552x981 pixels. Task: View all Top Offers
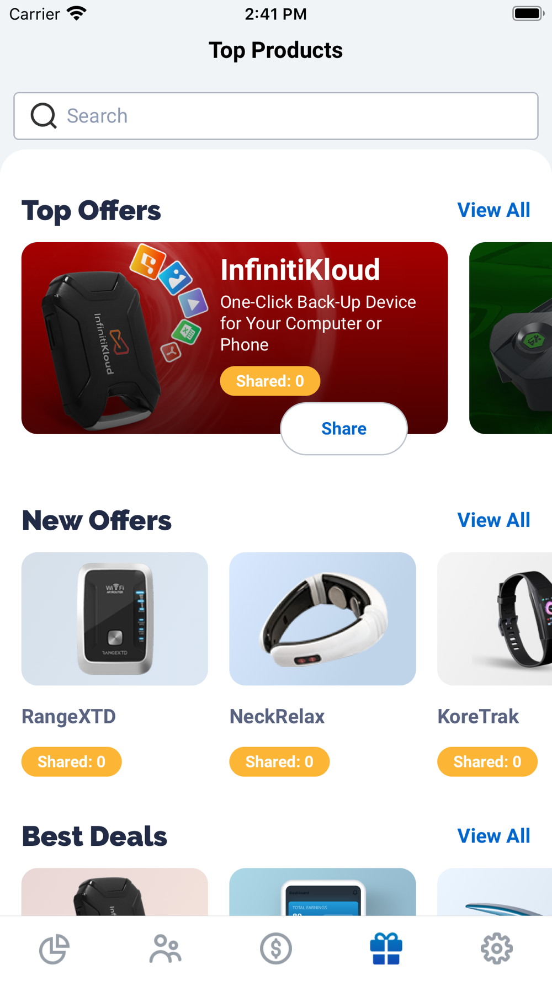click(493, 210)
